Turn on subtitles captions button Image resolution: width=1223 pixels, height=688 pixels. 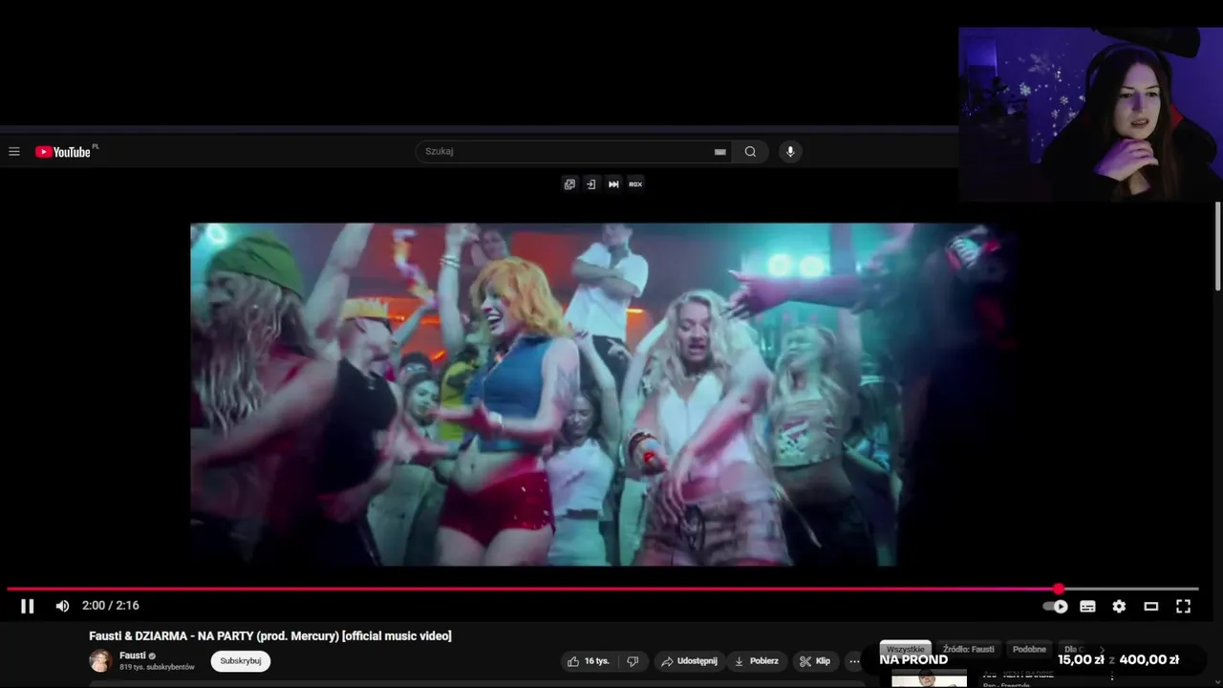click(1087, 606)
